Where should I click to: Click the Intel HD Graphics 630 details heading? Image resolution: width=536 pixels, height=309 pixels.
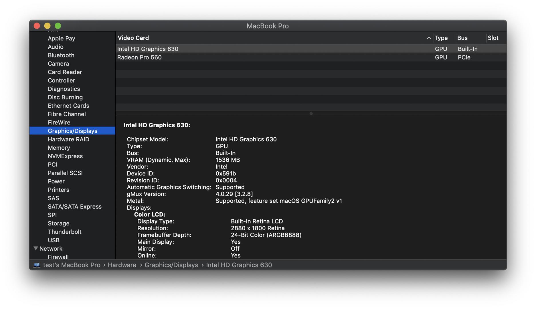157,125
